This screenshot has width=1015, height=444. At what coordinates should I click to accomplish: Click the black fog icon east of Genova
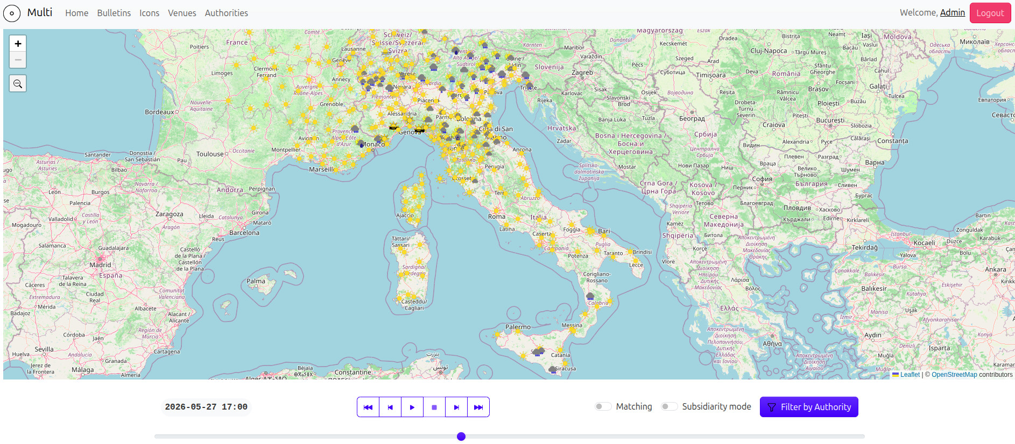[419, 130]
